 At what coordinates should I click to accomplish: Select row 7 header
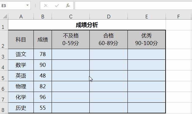click(x=4, y=97)
